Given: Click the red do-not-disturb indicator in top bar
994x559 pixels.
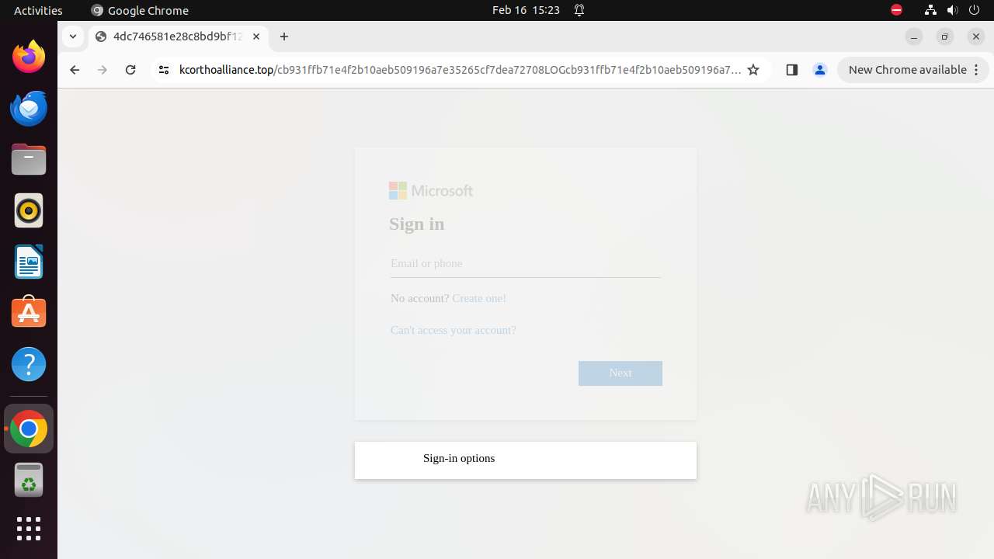Looking at the screenshot, I should (896, 10).
